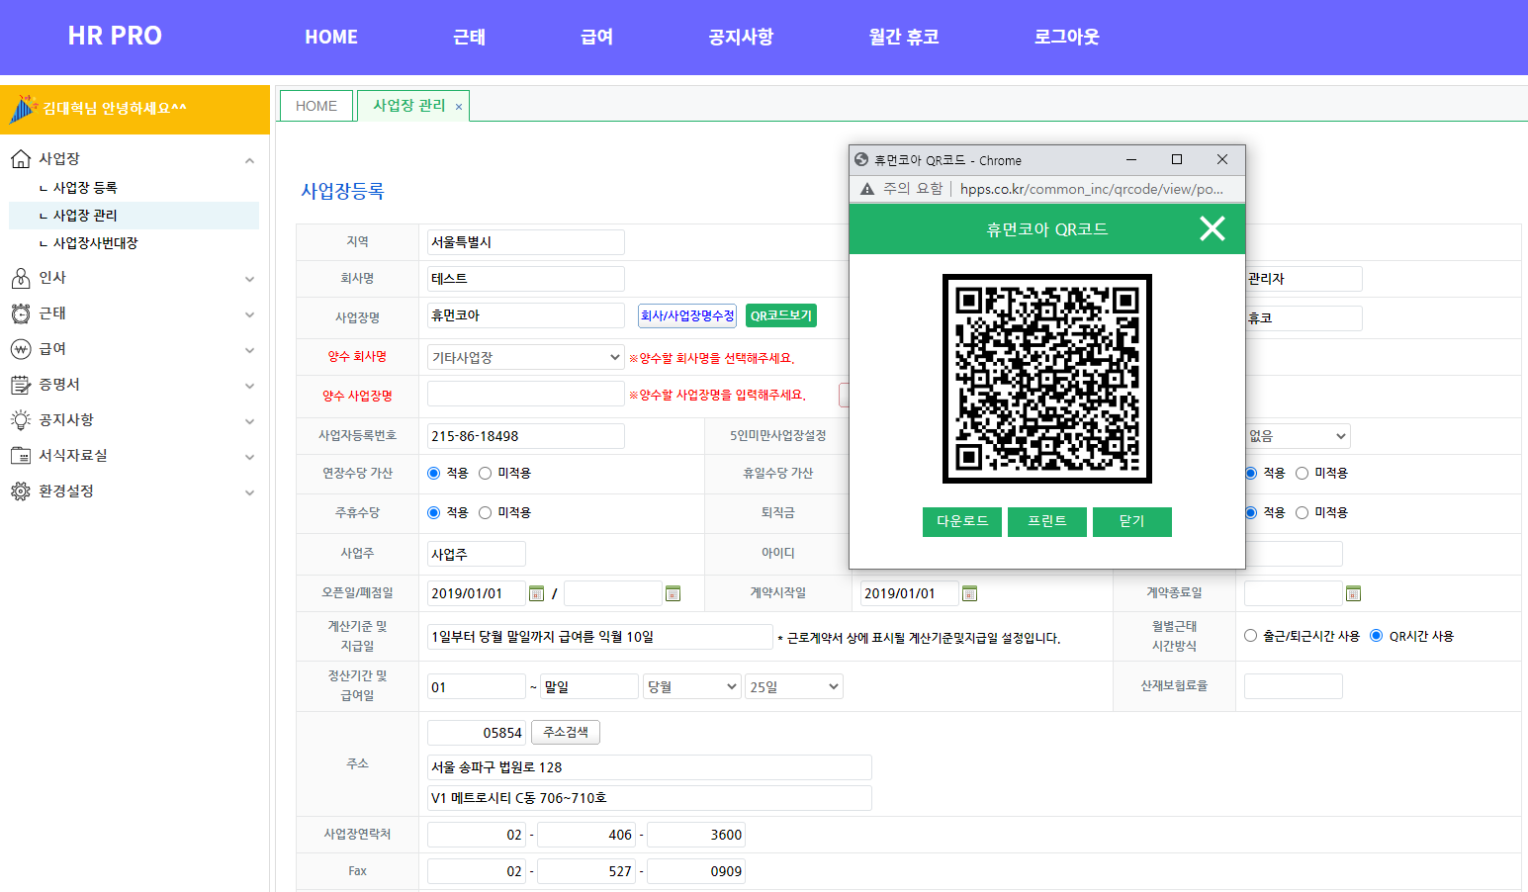Click the 닫기 button in QR popup
1528x892 pixels.
coord(1132,521)
